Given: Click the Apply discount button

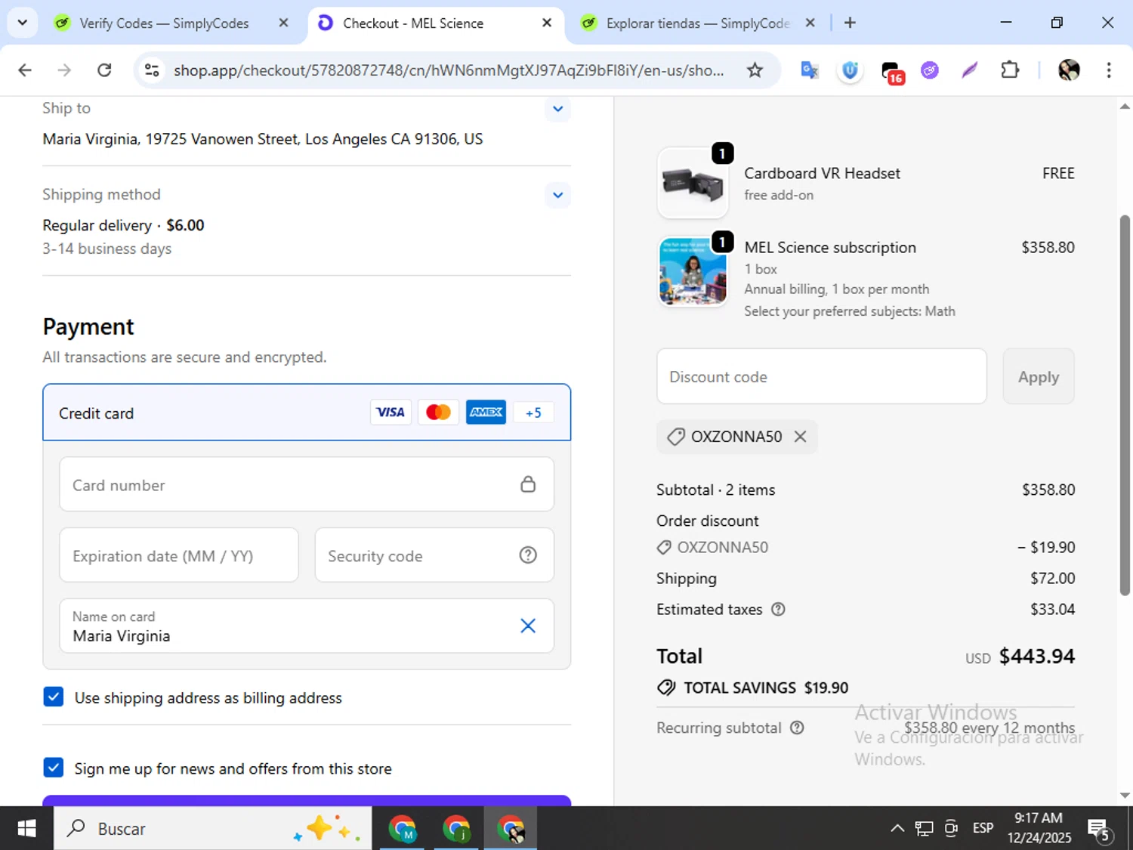Looking at the screenshot, I should point(1039,376).
